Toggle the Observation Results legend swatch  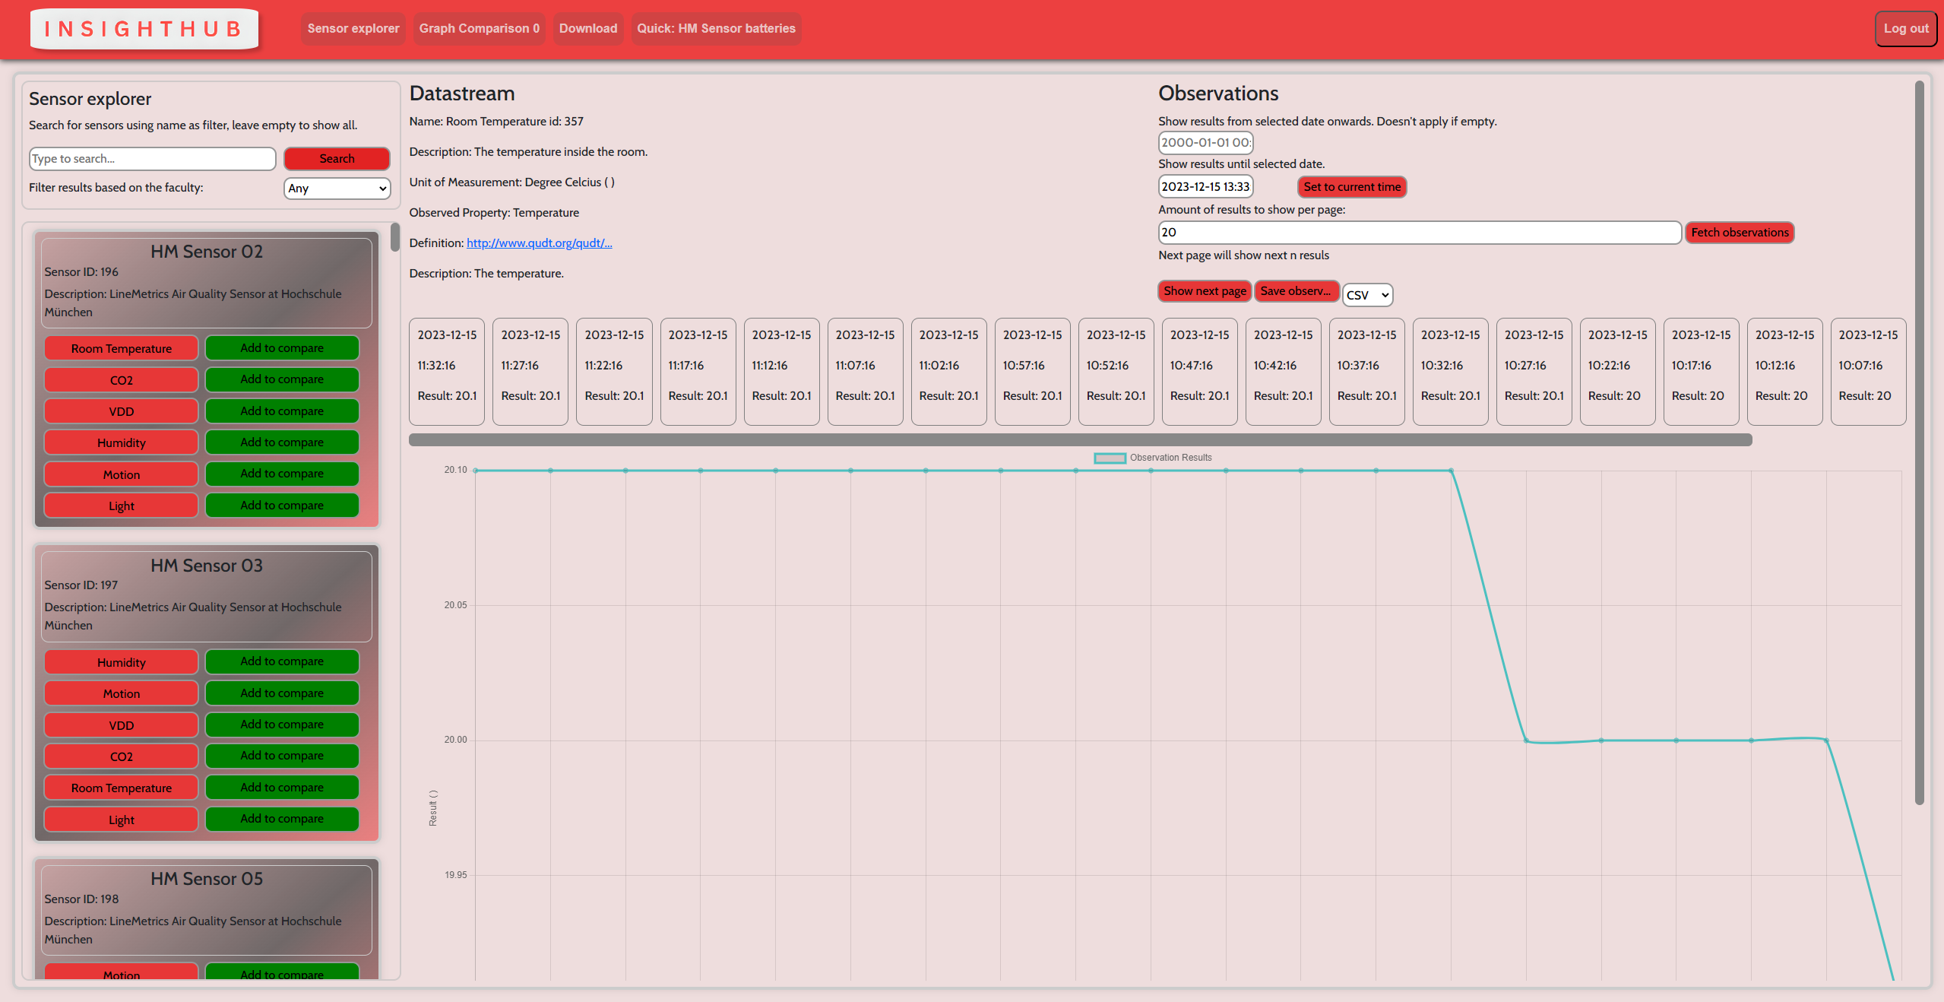1110,458
